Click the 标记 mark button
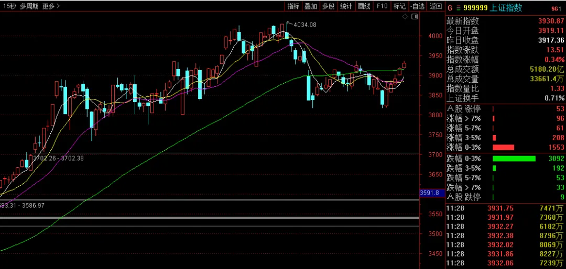 (x=399, y=6)
